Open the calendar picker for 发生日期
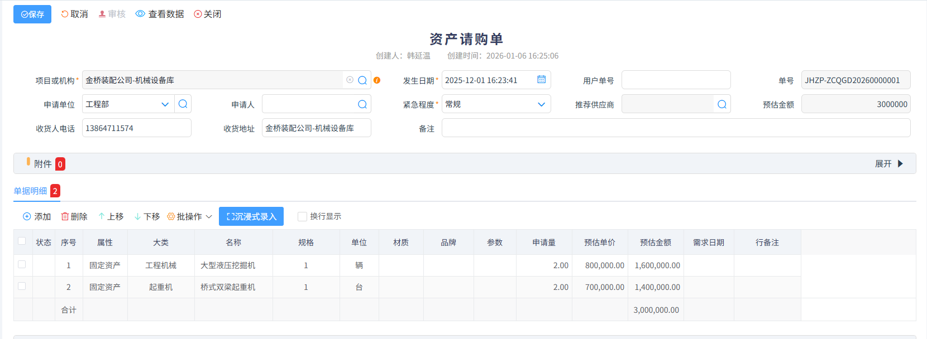 541,80
